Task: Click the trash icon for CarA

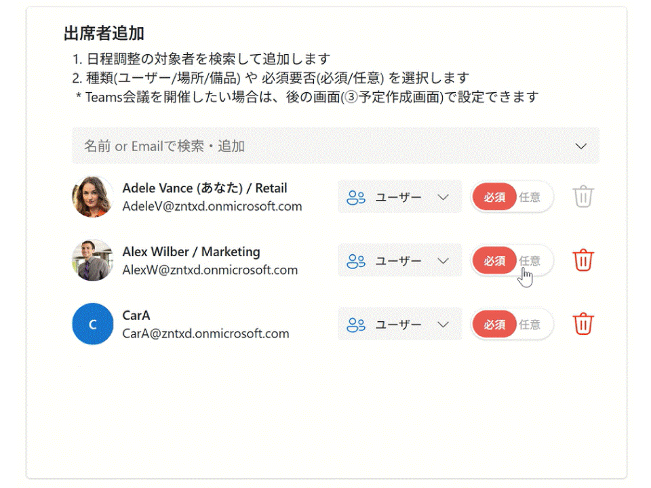Action: (583, 324)
